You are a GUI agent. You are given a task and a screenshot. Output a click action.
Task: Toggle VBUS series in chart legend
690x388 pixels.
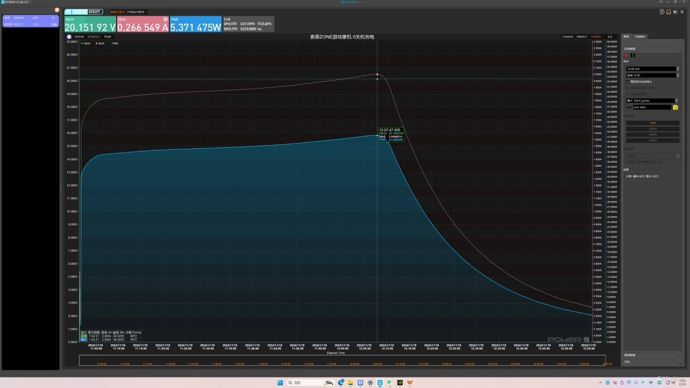coord(86,44)
